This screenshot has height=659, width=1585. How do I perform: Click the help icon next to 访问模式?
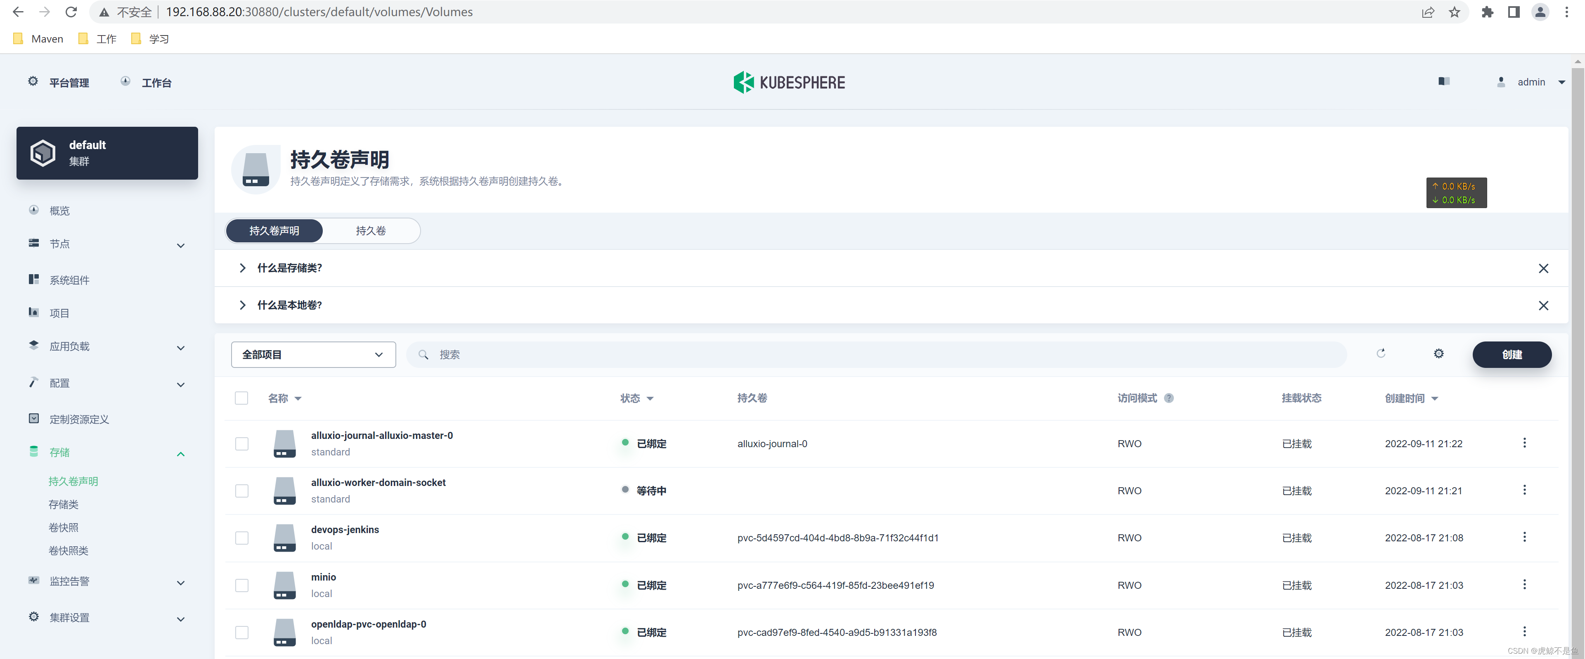(1169, 398)
